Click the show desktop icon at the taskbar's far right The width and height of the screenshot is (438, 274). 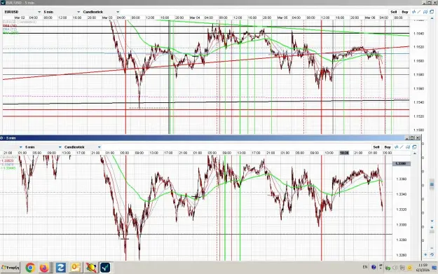tap(434, 268)
